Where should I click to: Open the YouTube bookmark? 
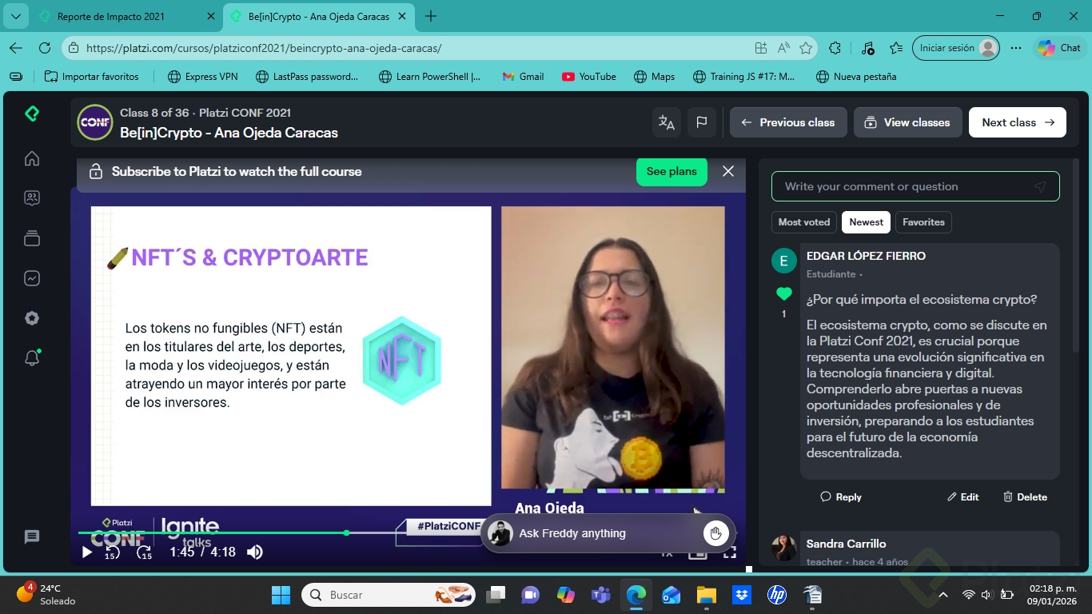589,77
